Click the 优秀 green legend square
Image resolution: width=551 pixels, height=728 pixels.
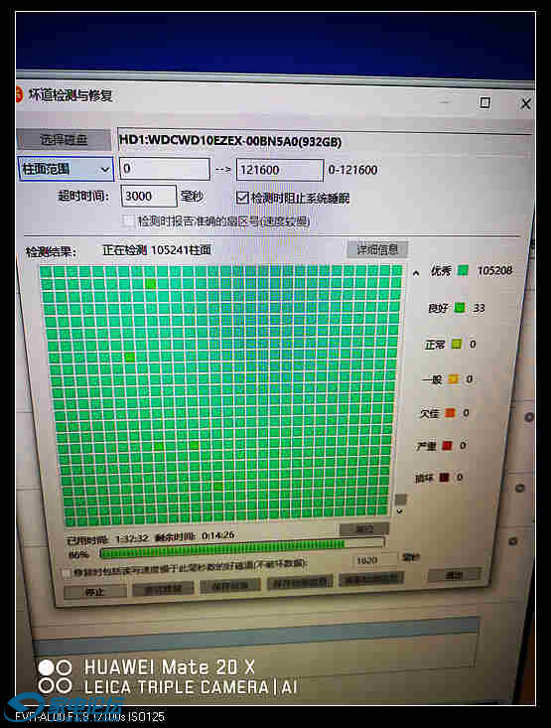click(463, 270)
